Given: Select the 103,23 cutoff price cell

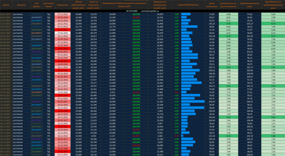Looking at the screenshot, I should [212, 23].
